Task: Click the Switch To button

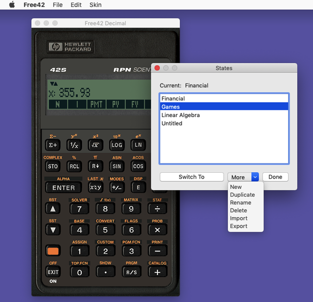Action: click(x=192, y=177)
